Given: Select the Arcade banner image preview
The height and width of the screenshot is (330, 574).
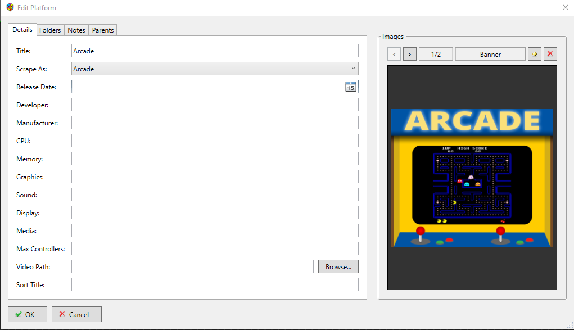Looking at the screenshot, I should pyautogui.click(x=472, y=178).
